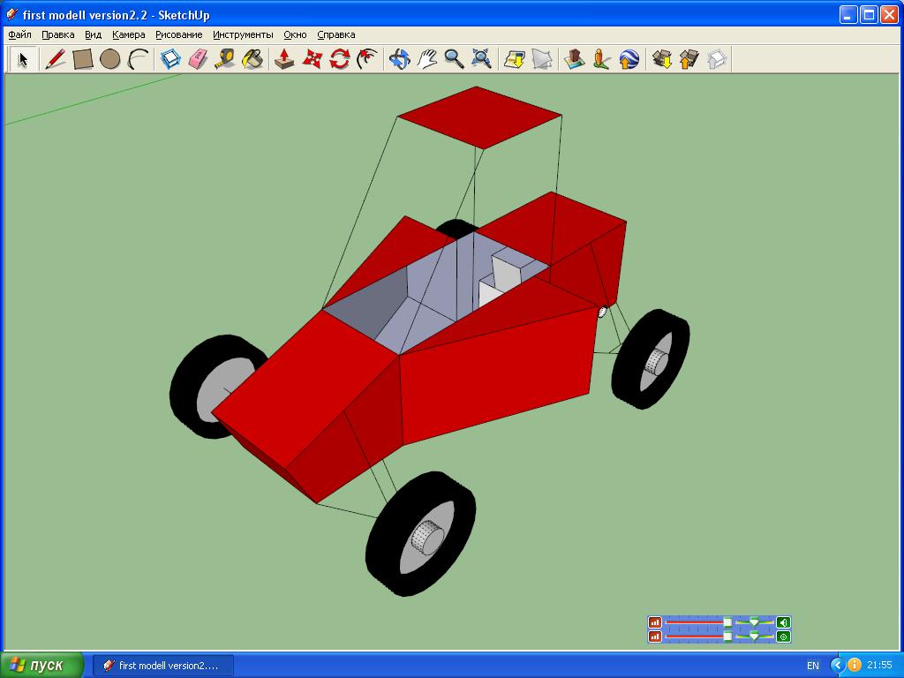This screenshot has height=678, width=904.
Task: Activate the Push/Pull tool
Action: point(284,59)
